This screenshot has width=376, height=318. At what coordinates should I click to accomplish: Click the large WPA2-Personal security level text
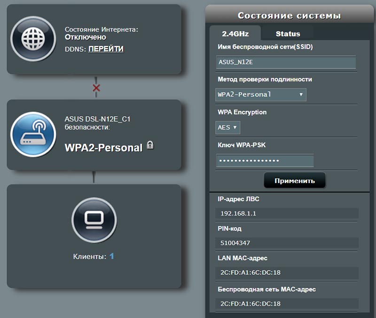(103, 148)
